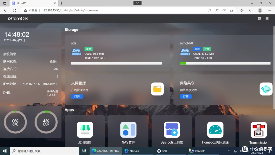Click the yellow folder icon in 文件管理 card

pos(157,89)
